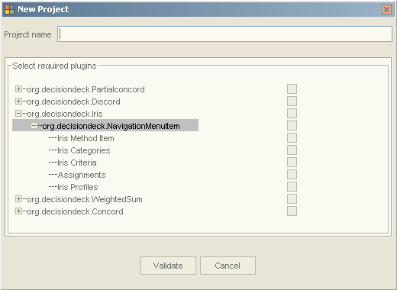
Task: Collapse the org.decisiondeck.NavigationMenuItem node
Action: coord(34,126)
